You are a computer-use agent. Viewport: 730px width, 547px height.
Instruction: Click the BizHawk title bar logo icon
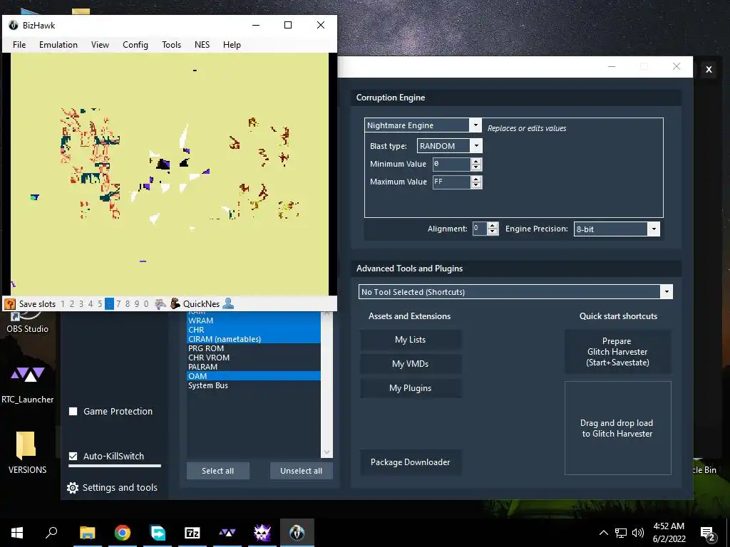[13, 25]
